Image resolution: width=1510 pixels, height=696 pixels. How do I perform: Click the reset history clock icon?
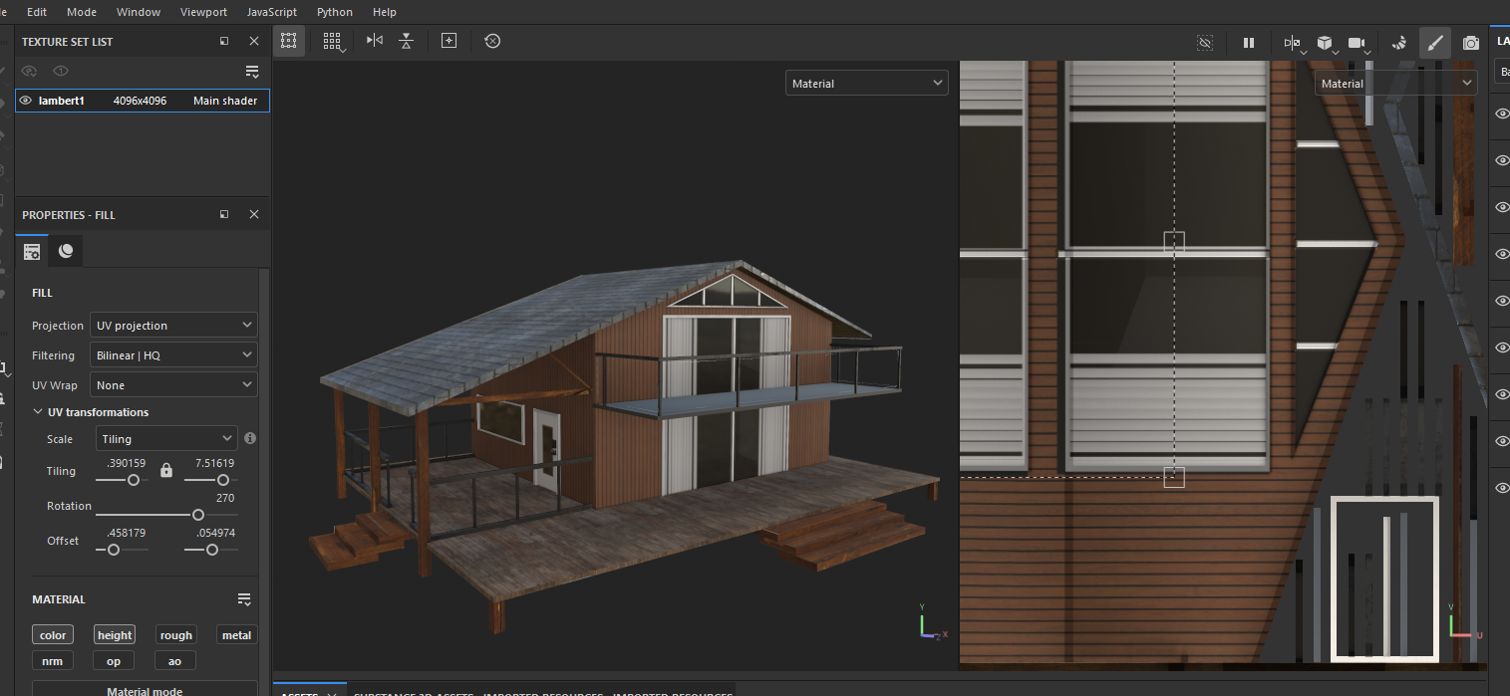[x=492, y=41]
